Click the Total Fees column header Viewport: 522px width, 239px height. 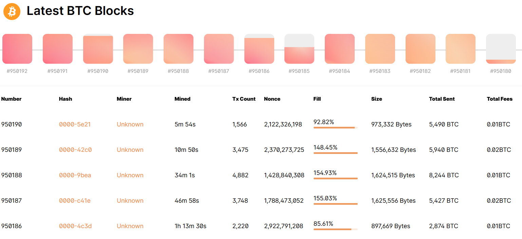pyautogui.click(x=500, y=99)
